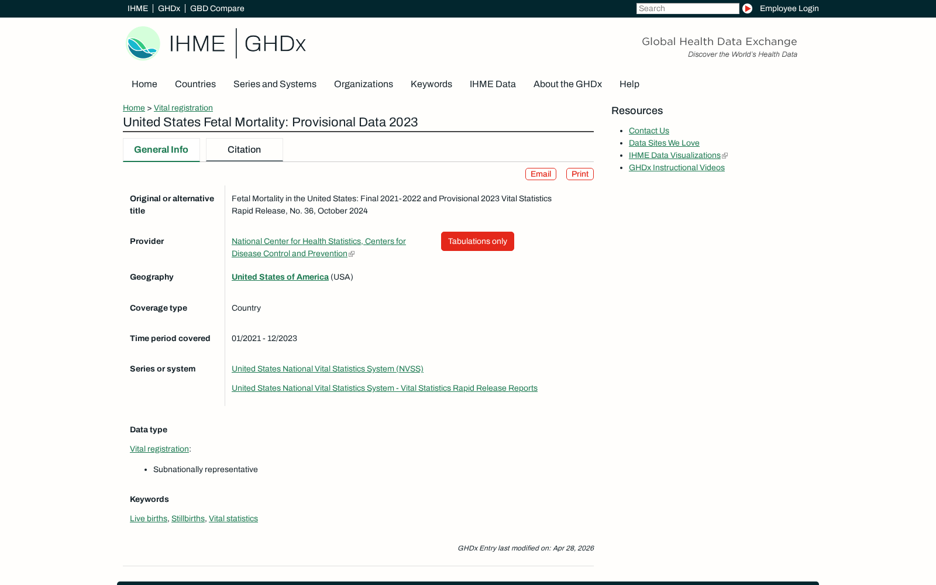This screenshot has height=585, width=936.
Task: Click the Home breadcrumb link
Action: 134,108
